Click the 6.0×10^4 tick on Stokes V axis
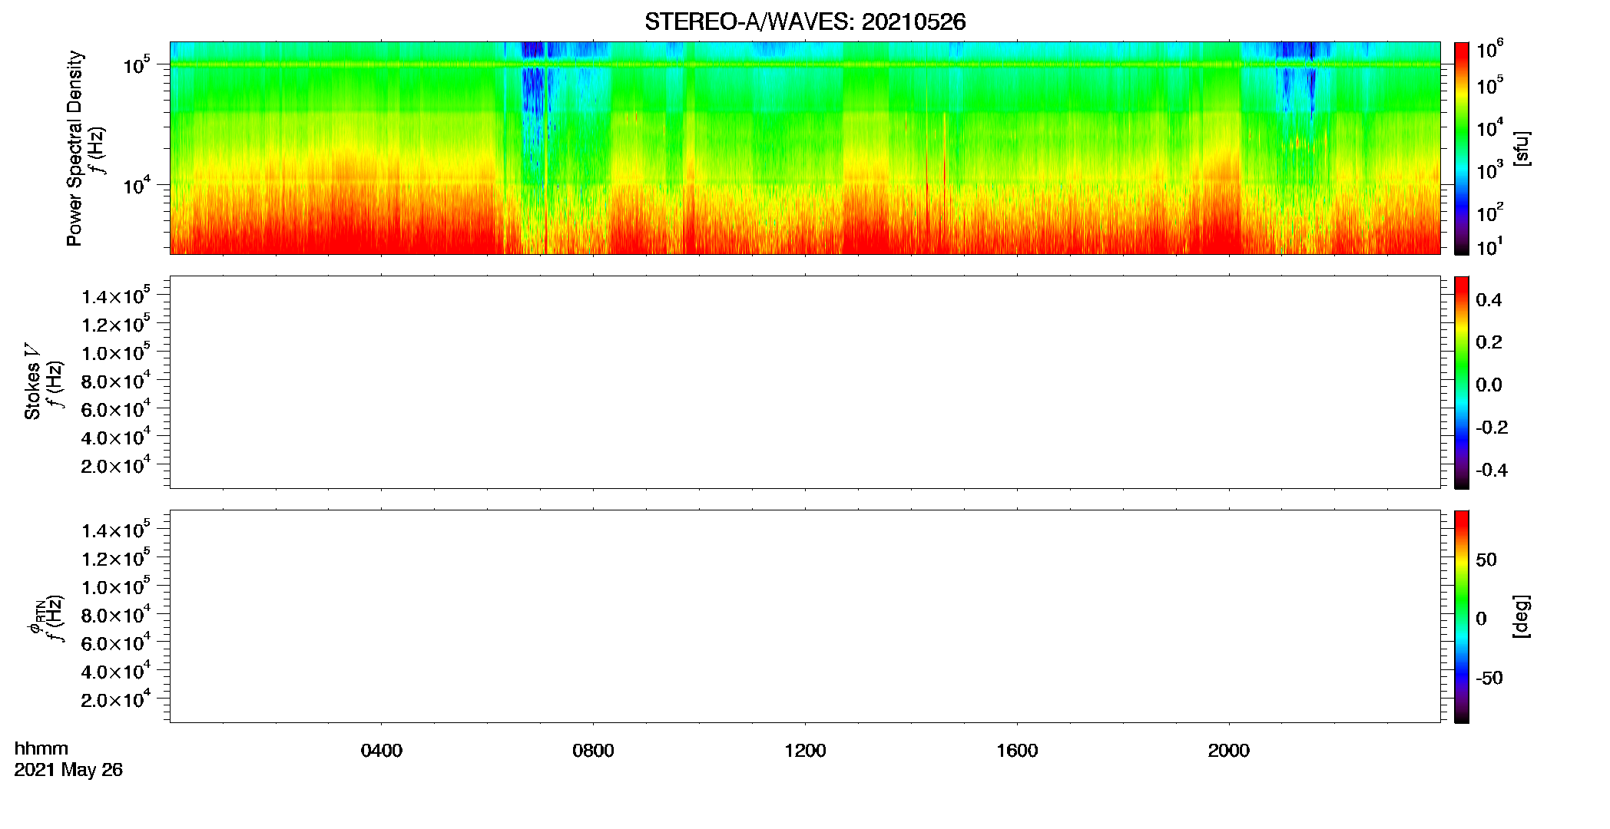This screenshot has width=1610, height=829. point(115,408)
